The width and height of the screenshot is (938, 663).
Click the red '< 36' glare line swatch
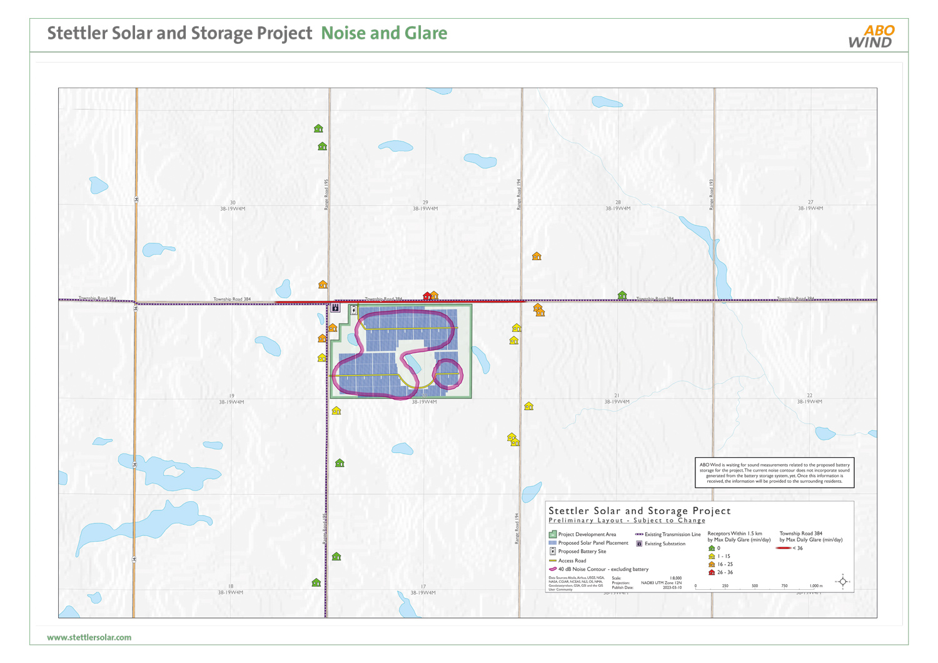pos(784,548)
